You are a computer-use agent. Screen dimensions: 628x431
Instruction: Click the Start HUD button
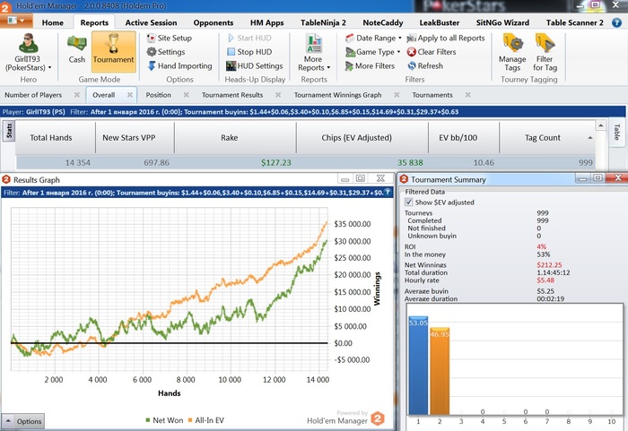click(249, 38)
